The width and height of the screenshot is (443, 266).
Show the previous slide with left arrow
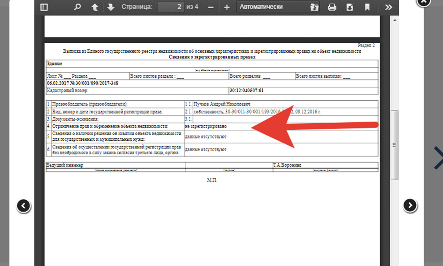pyautogui.click(x=24, y=206)
